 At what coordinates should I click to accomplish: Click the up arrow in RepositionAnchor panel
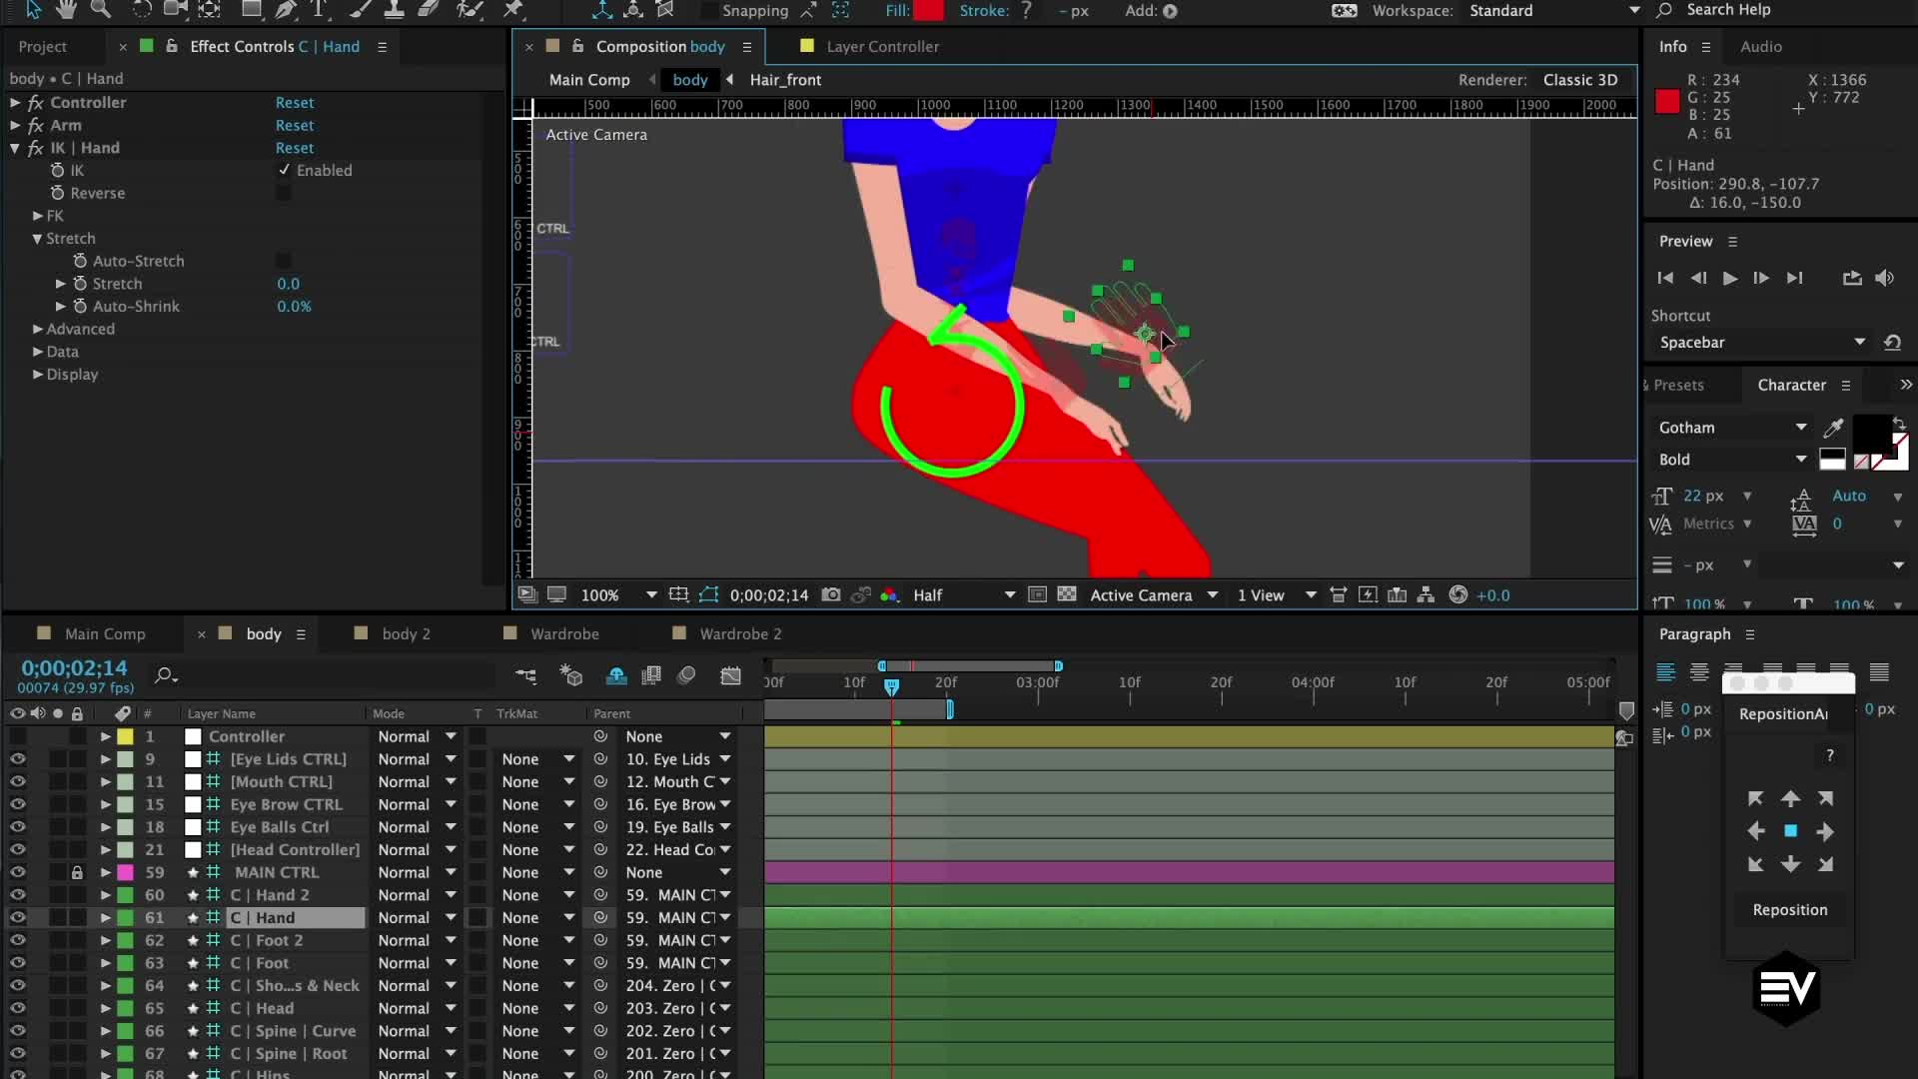click(x=1790, y=798)
